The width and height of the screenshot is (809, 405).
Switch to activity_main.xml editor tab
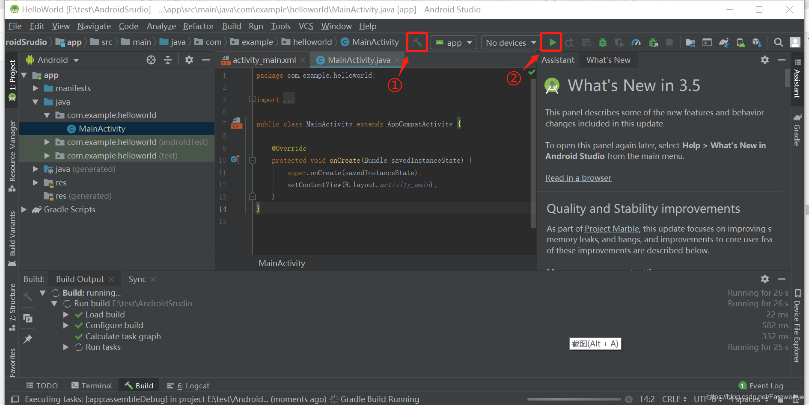coord(264,60)
